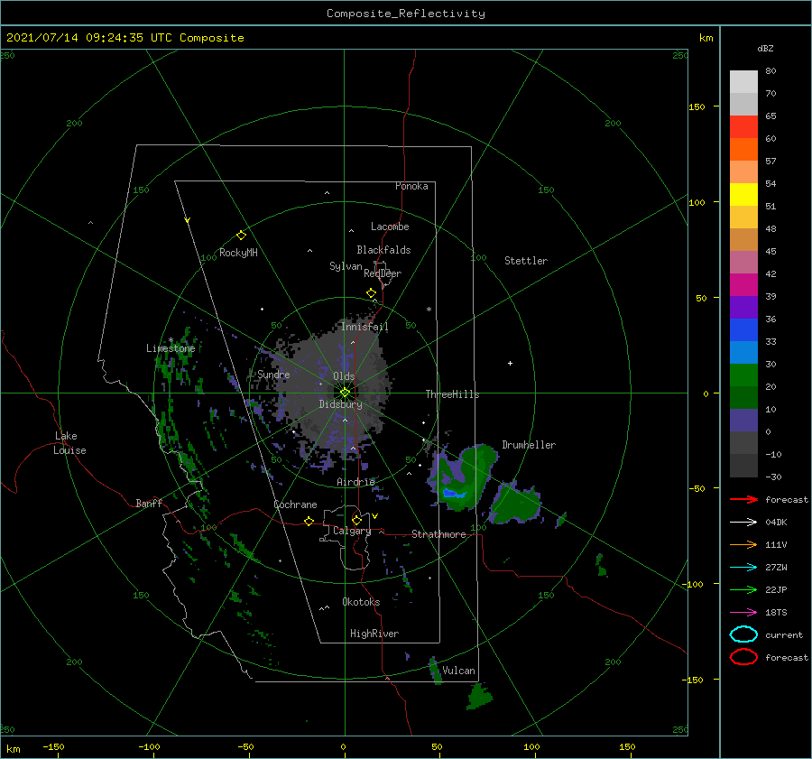
Task: Select the purple 39 dBZ legend swatch
Action: point(743,308)
